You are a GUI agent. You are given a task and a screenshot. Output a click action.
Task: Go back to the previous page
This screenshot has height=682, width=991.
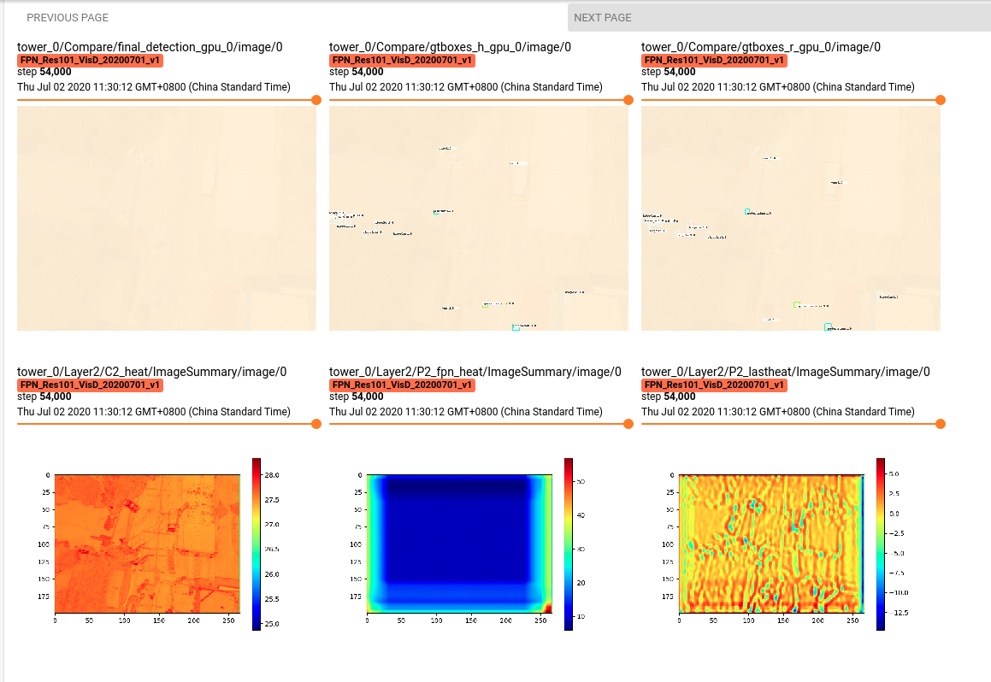[67, 17]
